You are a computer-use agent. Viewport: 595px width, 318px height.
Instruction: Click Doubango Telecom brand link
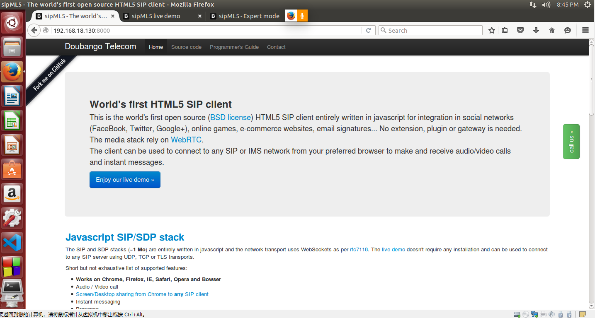point(100,47)
